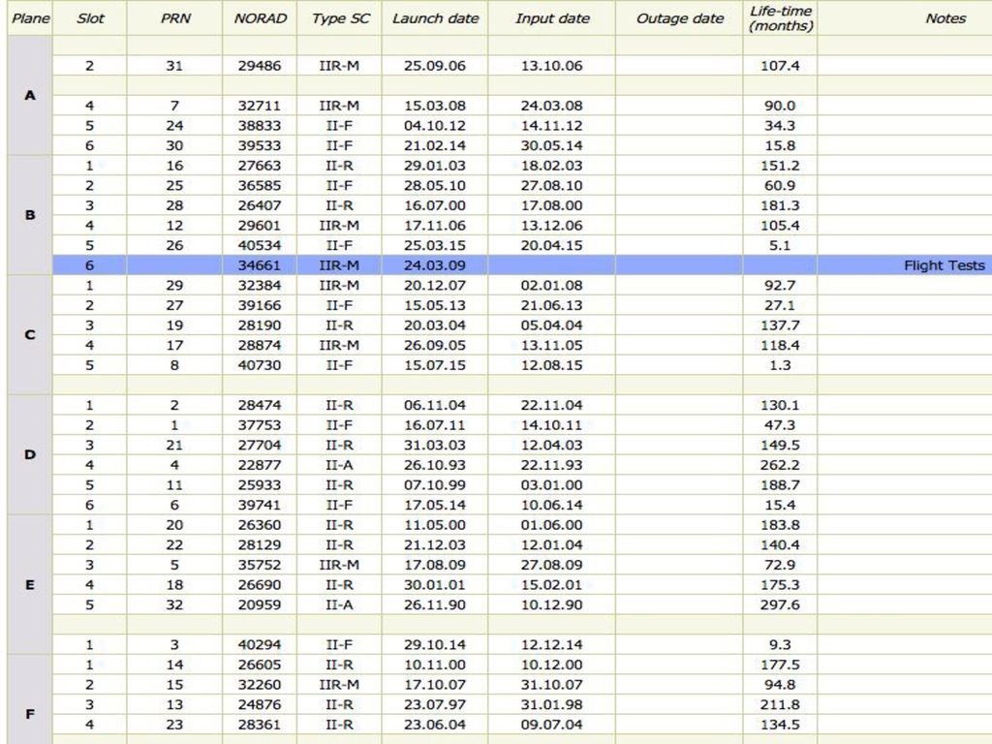Viewport: 992px width, 744px height.
Task: Click NORAD value 29486
Action: click(260, 66)
